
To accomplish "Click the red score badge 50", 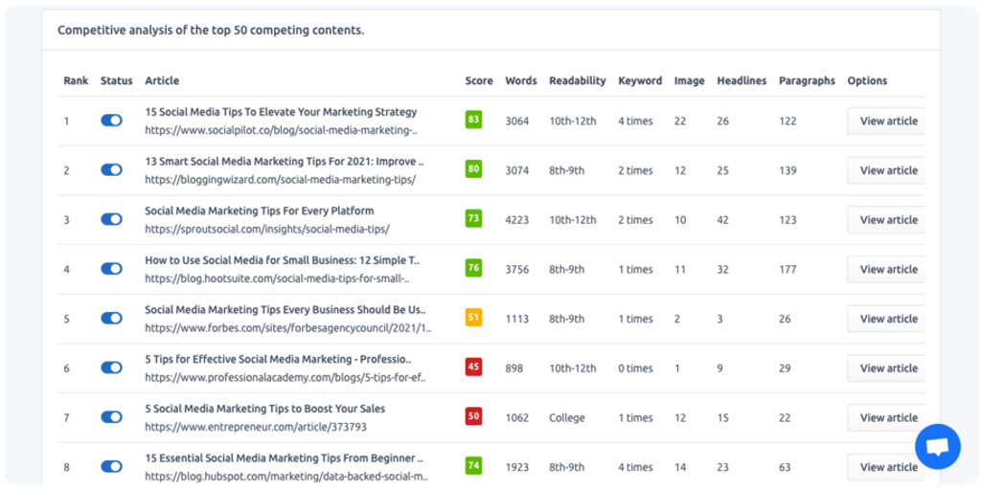I will click(473, 416).
